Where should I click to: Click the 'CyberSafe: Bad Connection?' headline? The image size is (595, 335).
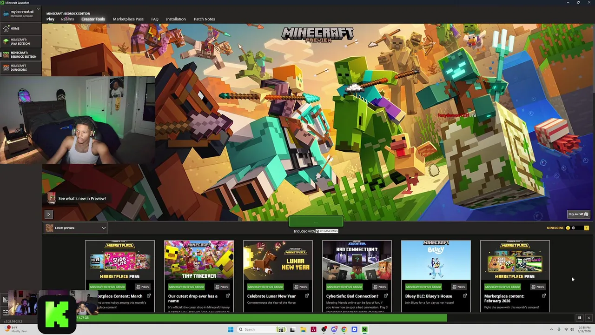coord(352,296)
